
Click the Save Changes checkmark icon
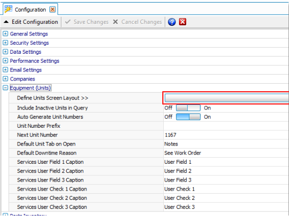(x=68, y=22)
